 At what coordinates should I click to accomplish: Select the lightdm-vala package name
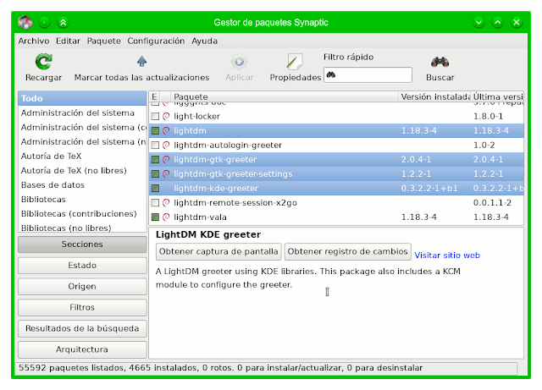pyautogui.click(x=200, y=217)
